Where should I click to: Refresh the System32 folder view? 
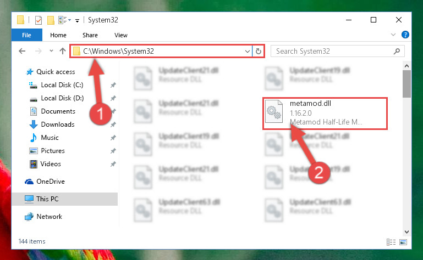click(258, 51)
